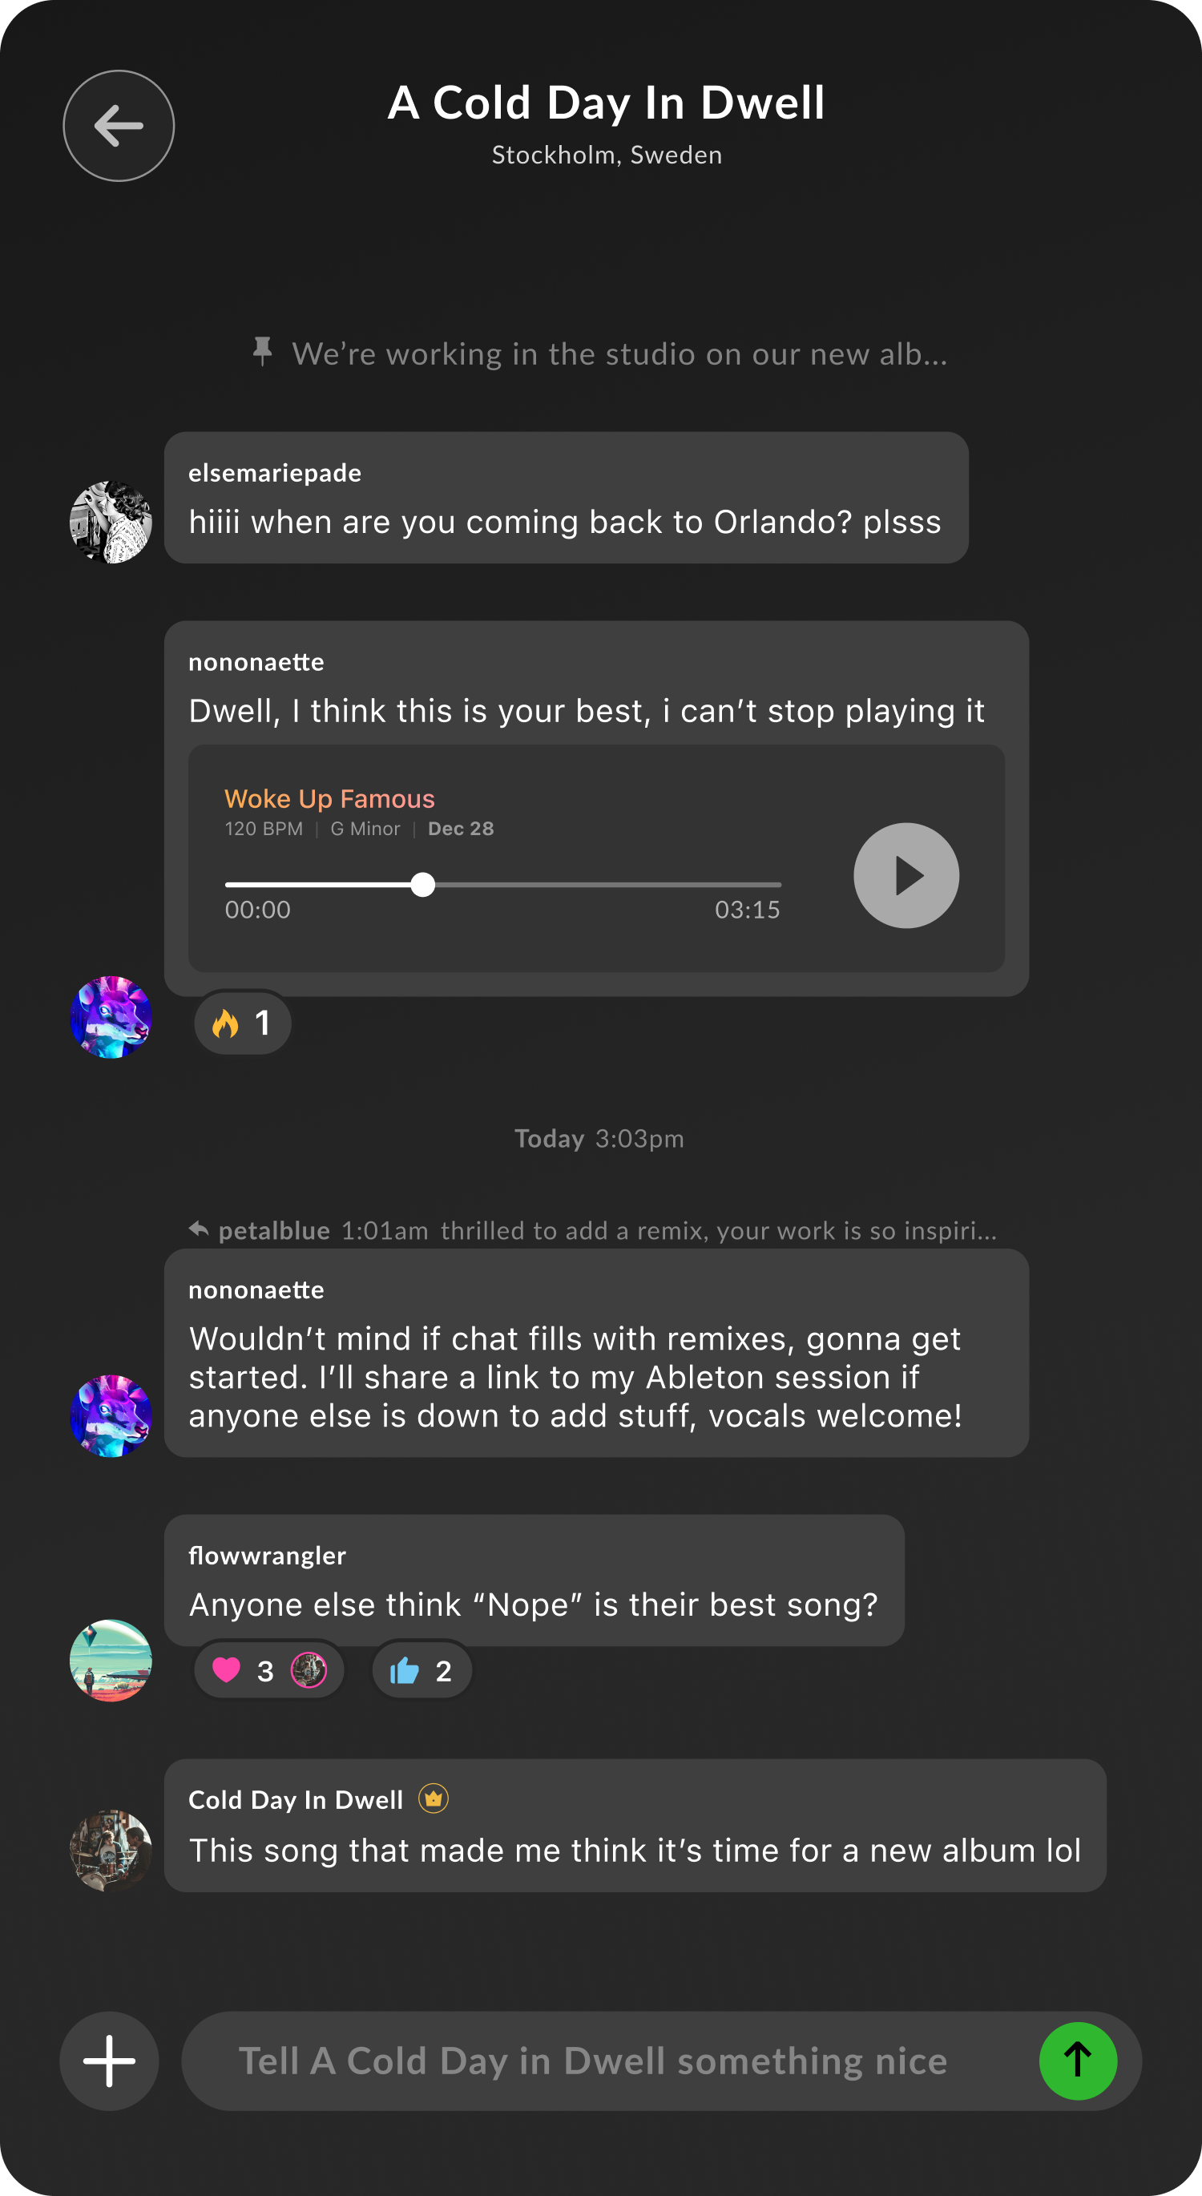This screenshot has height=2196, width=1202.
Task: Play the Woke Up Famous track
Action: [x=906, y=875]
